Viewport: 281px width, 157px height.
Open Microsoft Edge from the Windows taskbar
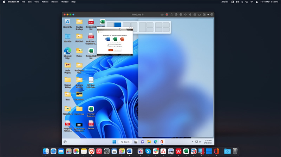(155, 142)
